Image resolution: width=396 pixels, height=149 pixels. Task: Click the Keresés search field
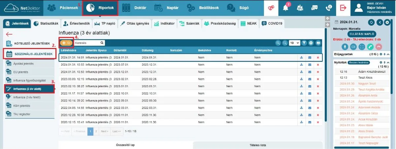pos(89,43)
